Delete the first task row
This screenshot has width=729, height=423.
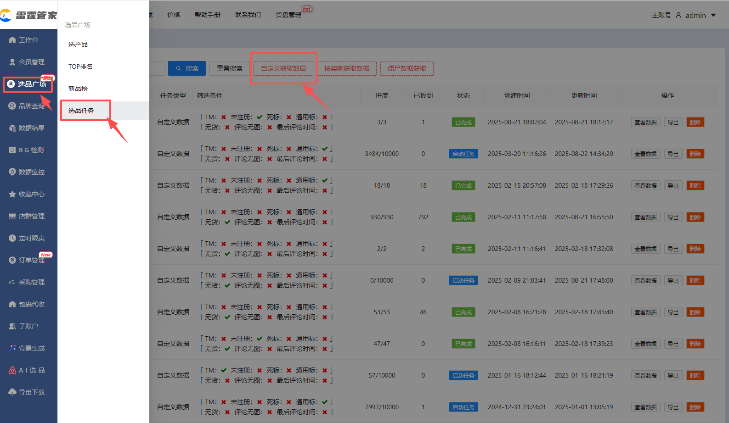(695, 122)
